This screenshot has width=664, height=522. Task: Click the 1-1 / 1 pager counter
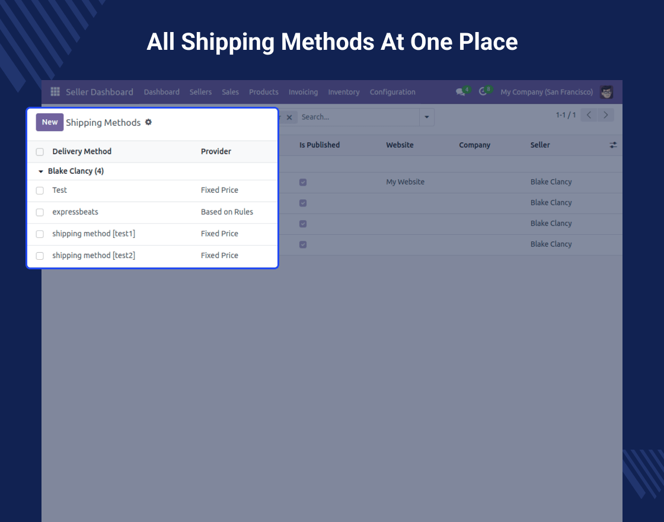pyautogui.click(x=566, y=115)
